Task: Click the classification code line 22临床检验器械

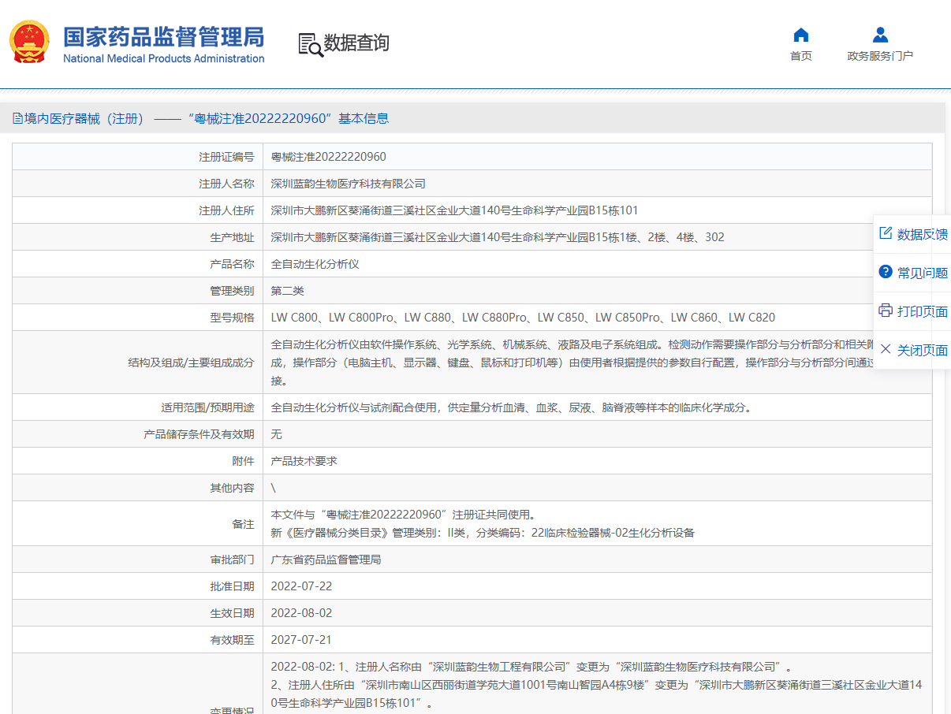Action: click(483, 533)
